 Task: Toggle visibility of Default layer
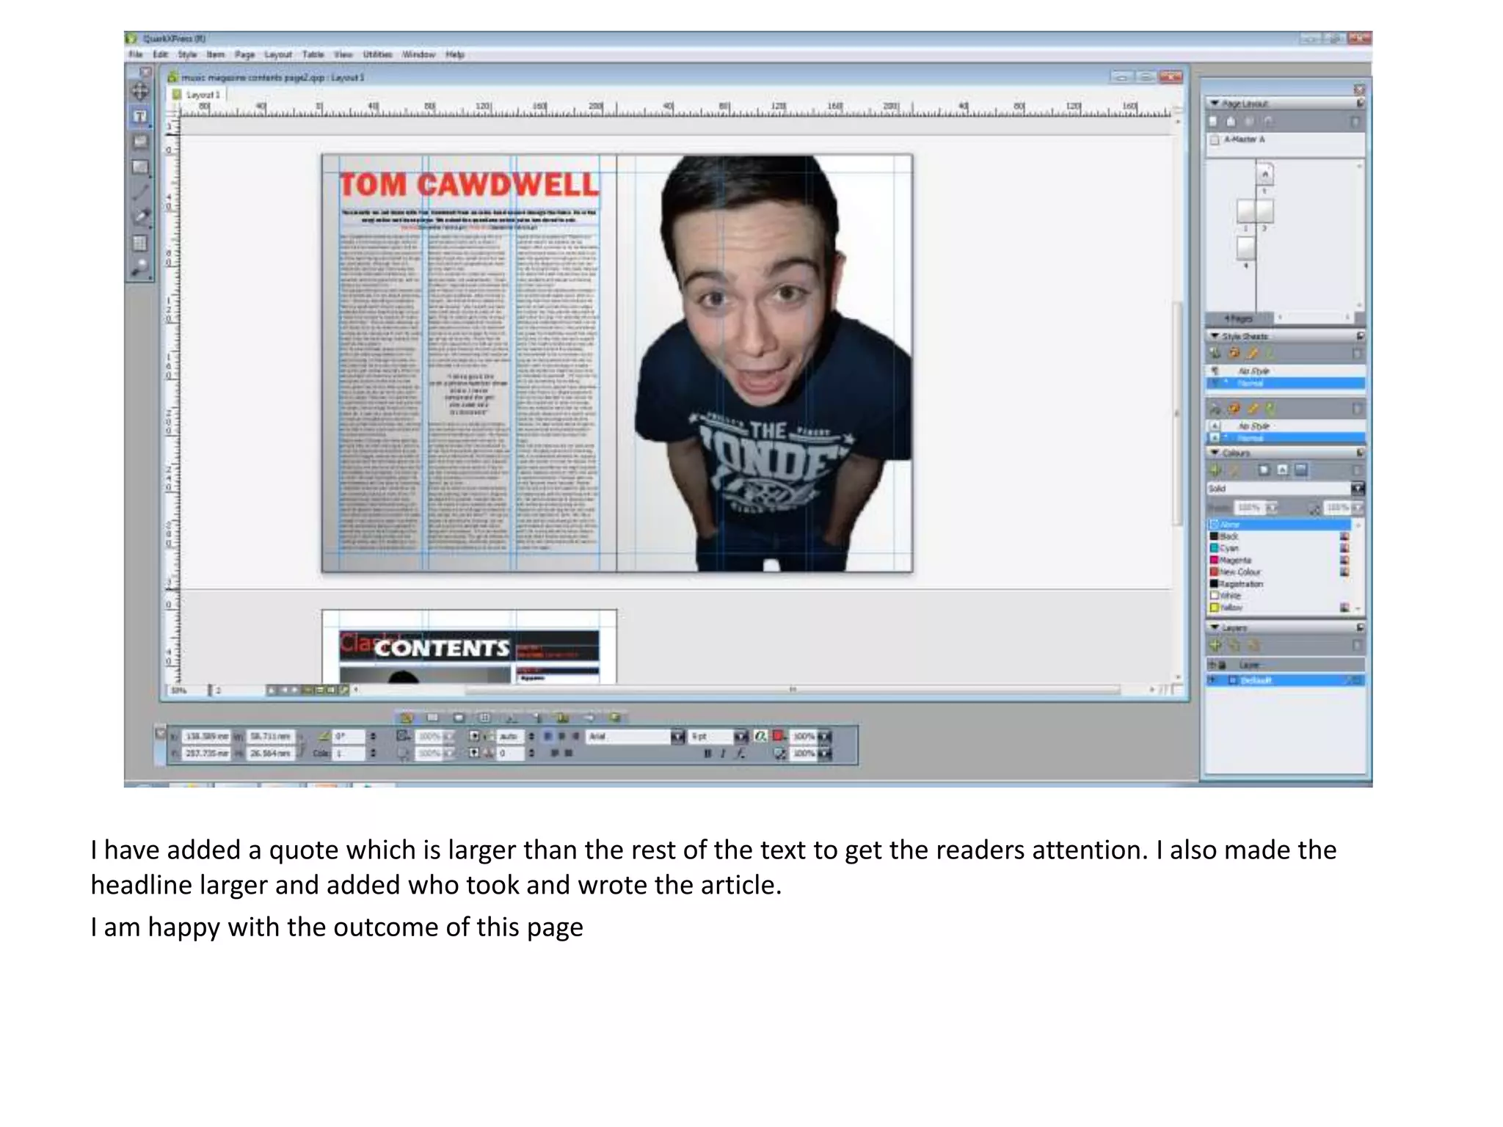[x=1214, y=680]
